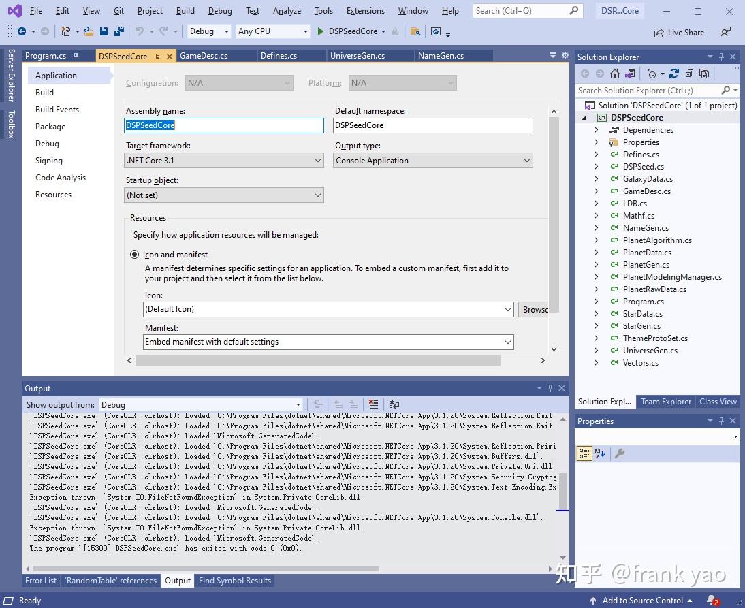745x608 pixels.
Task: Click the tab list settings gear icon
Action: pyautogui.click(x=565, y=56)
